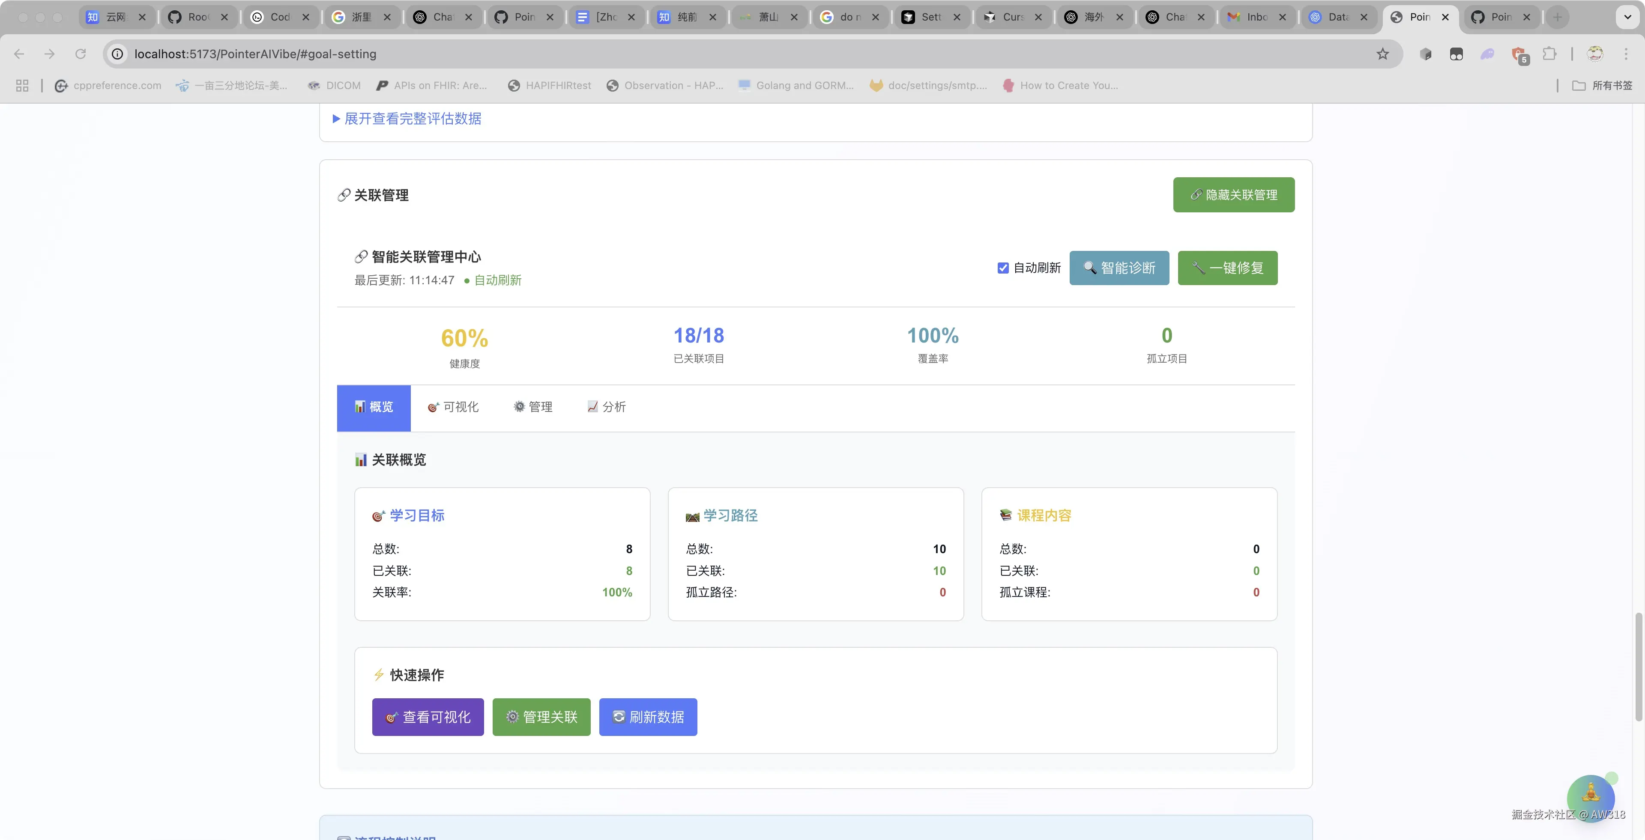Select the 管理 tab
This screenshot has width=1645, height=840.
tap(533, 407)
